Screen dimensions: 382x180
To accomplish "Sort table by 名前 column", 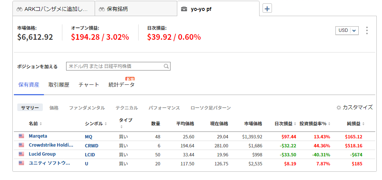I will [x=41, y=124].
